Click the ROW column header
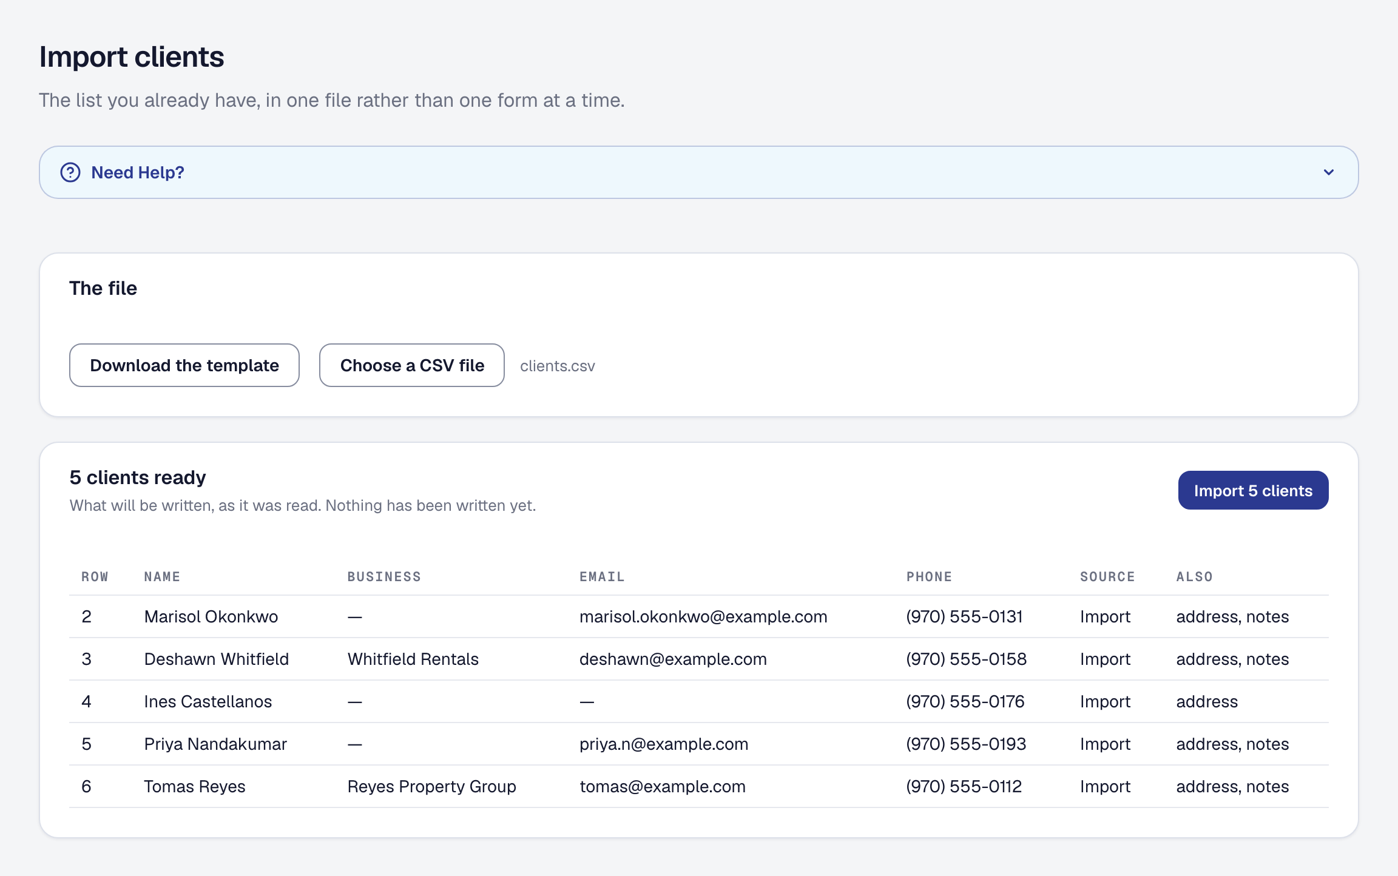The image size is (1398, 876). (95, 576)
